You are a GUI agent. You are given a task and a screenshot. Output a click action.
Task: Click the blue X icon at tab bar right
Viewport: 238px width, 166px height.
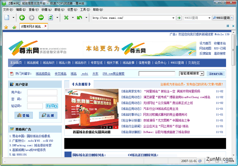[x=233, y=26]
